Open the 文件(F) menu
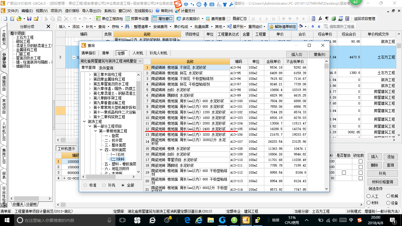Image resolution: width=402 pixels, height=226 pixels. click(x=13, y=11)
